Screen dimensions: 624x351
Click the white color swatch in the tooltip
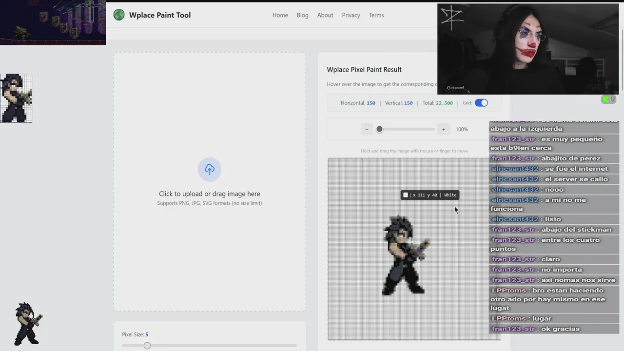click(x=406, y=195)
